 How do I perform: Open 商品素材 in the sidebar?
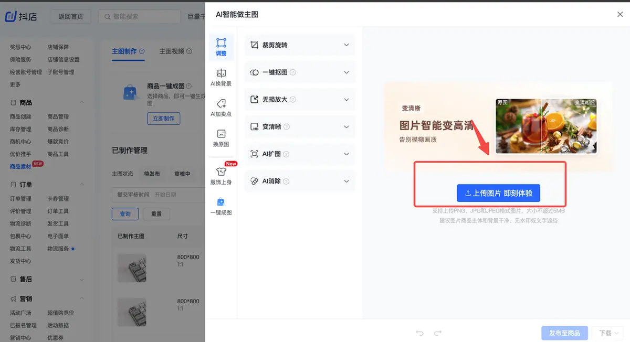click(21, 167)
